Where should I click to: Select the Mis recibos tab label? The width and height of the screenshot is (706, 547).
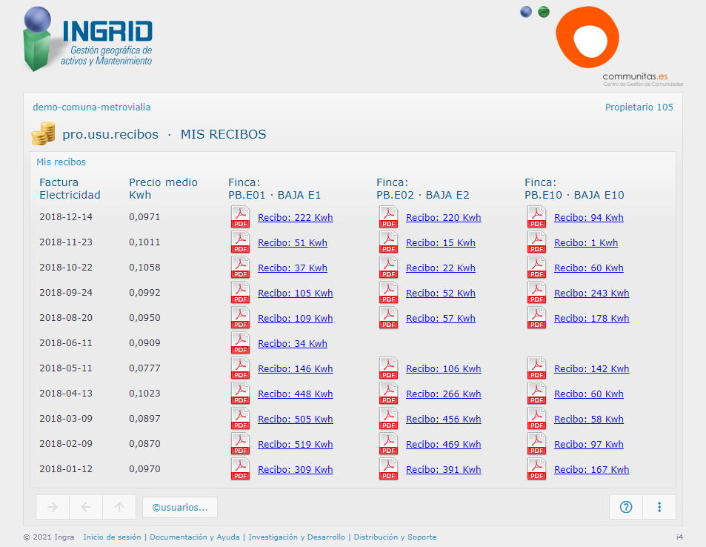point(61,162)
